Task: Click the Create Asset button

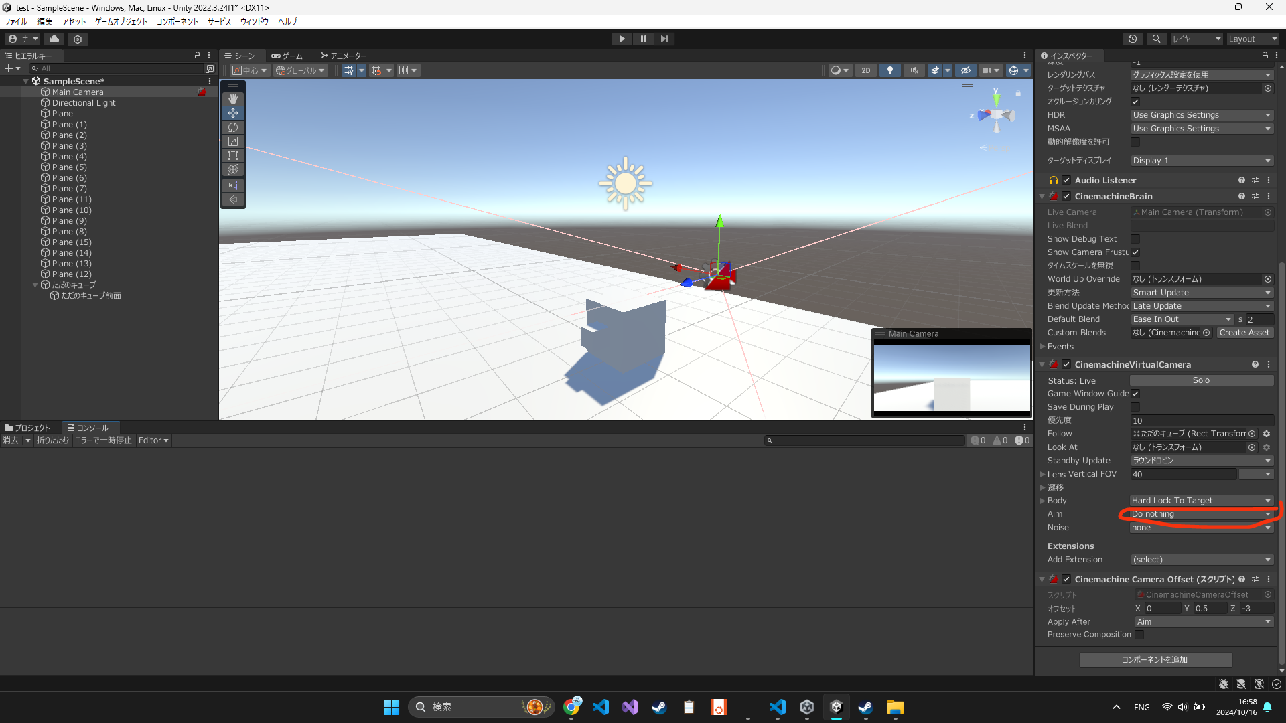Action: (x=1244, y=333)
